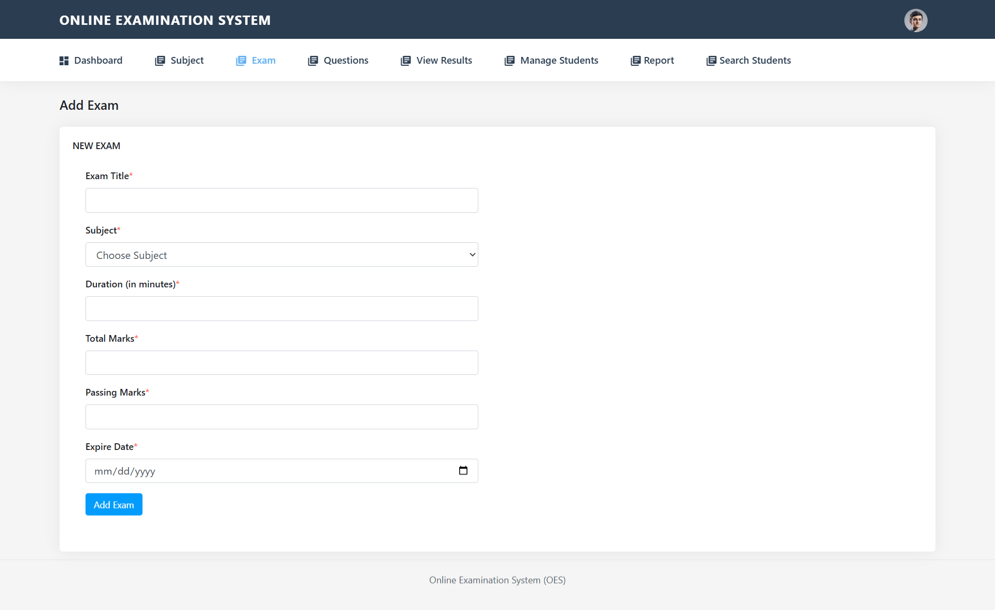Viewport: 995px width, 611px height.
Task: Focus the Passing Marks text box
Action: (x=281, y=416)
